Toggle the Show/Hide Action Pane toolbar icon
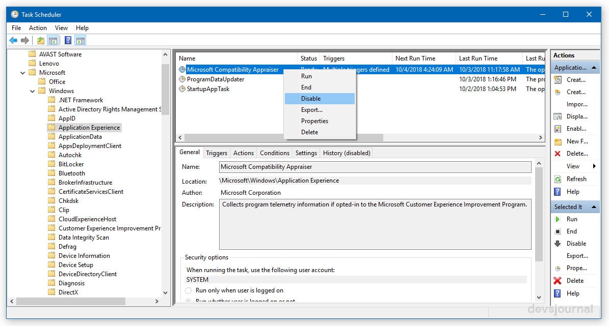The width and height of the screenshot is (609, 326). [81, 40]
